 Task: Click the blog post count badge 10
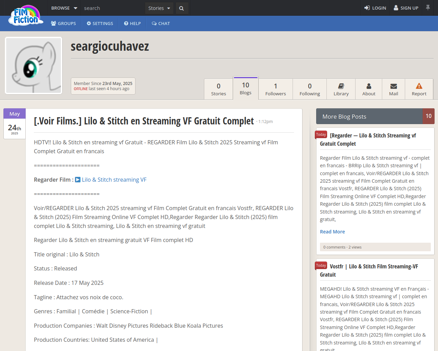point(428,116)
